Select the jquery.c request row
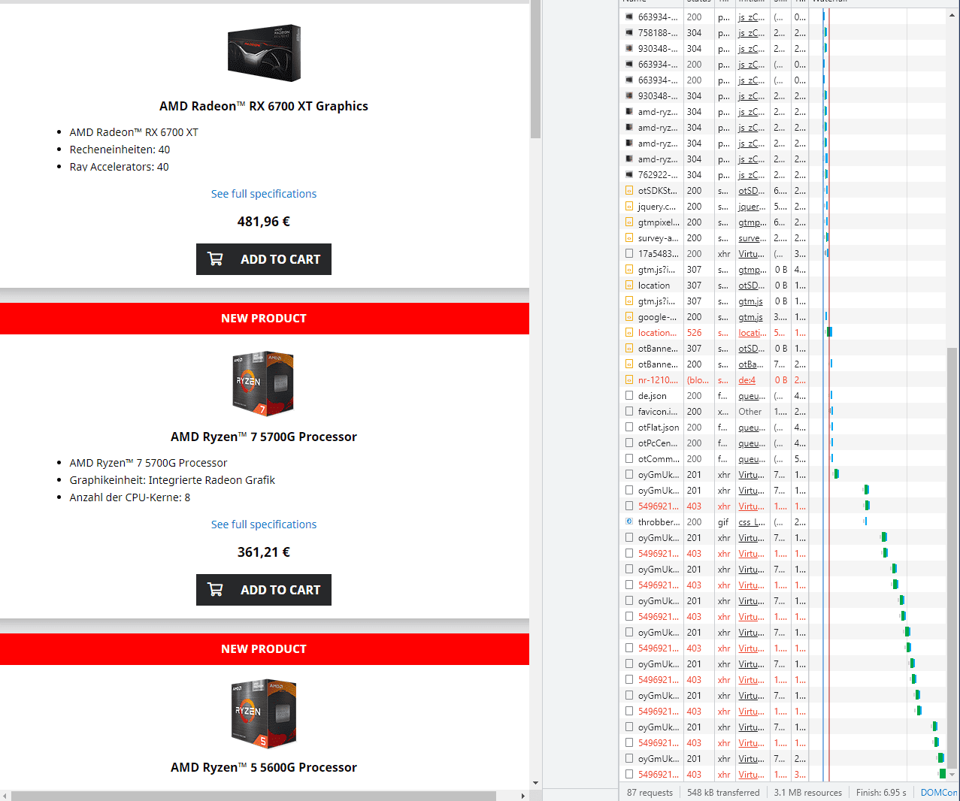 pos(783,207)
